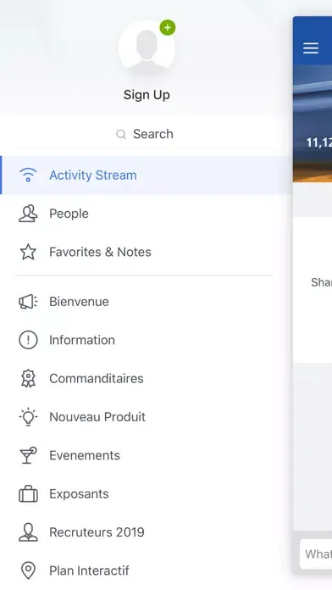Browse the Exposants list
Image resolution: width=332 pixels, height=590 pixels.
click(147, 493)
